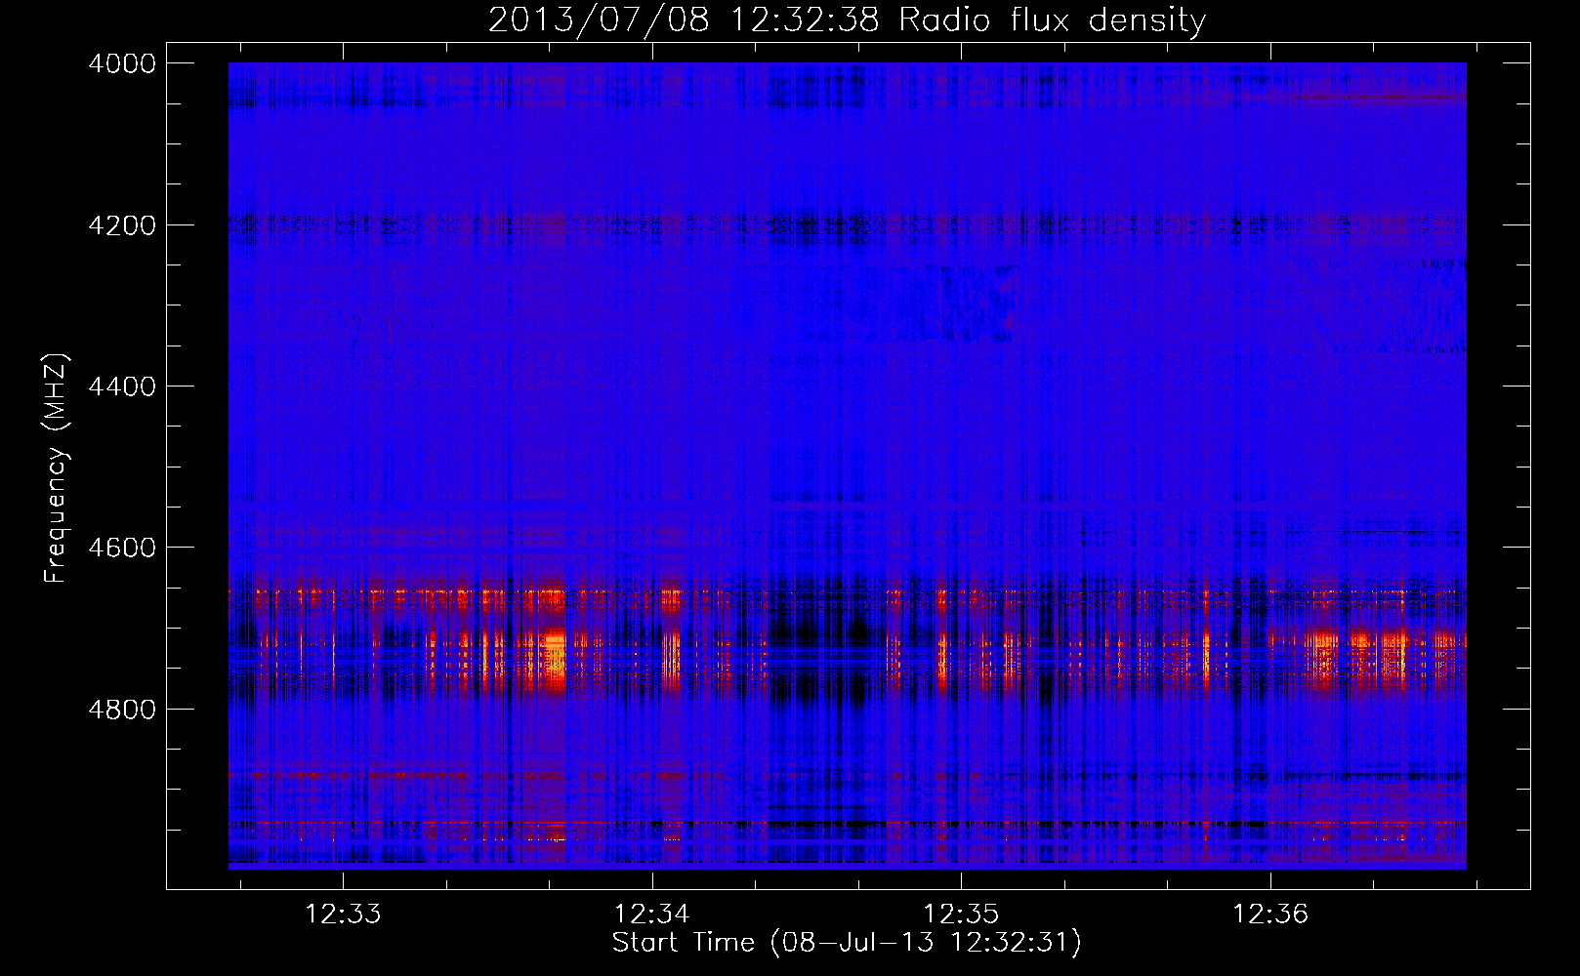This screenshot has height=976, width=1580.
Task: Click the "Frequency (MHZ)" axis title
Action: [56, 468]
